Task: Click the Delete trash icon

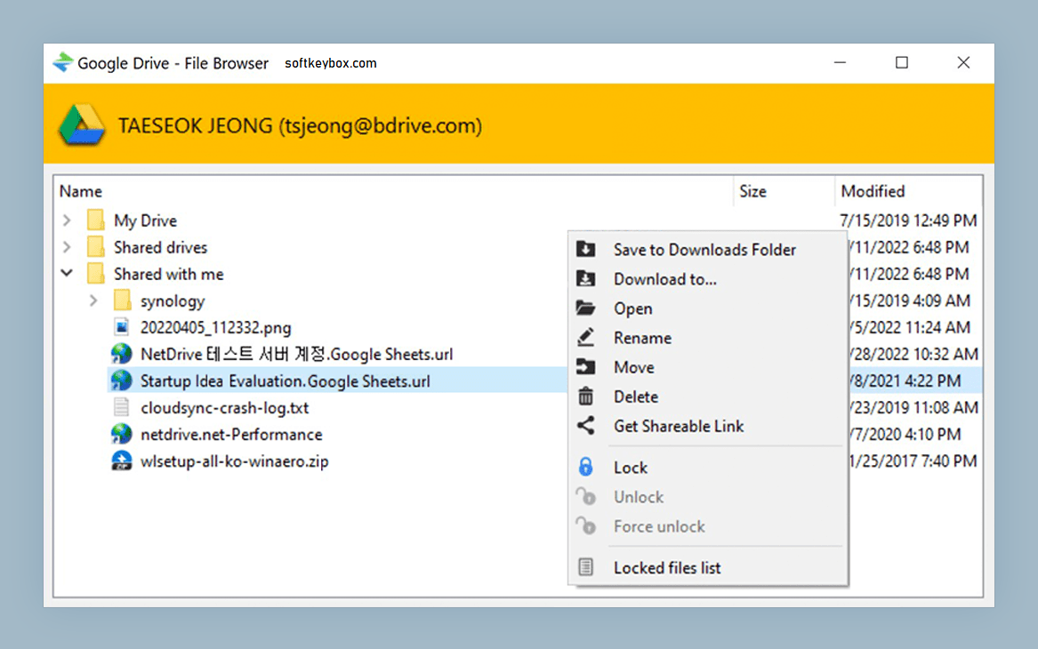Action: 587,397
